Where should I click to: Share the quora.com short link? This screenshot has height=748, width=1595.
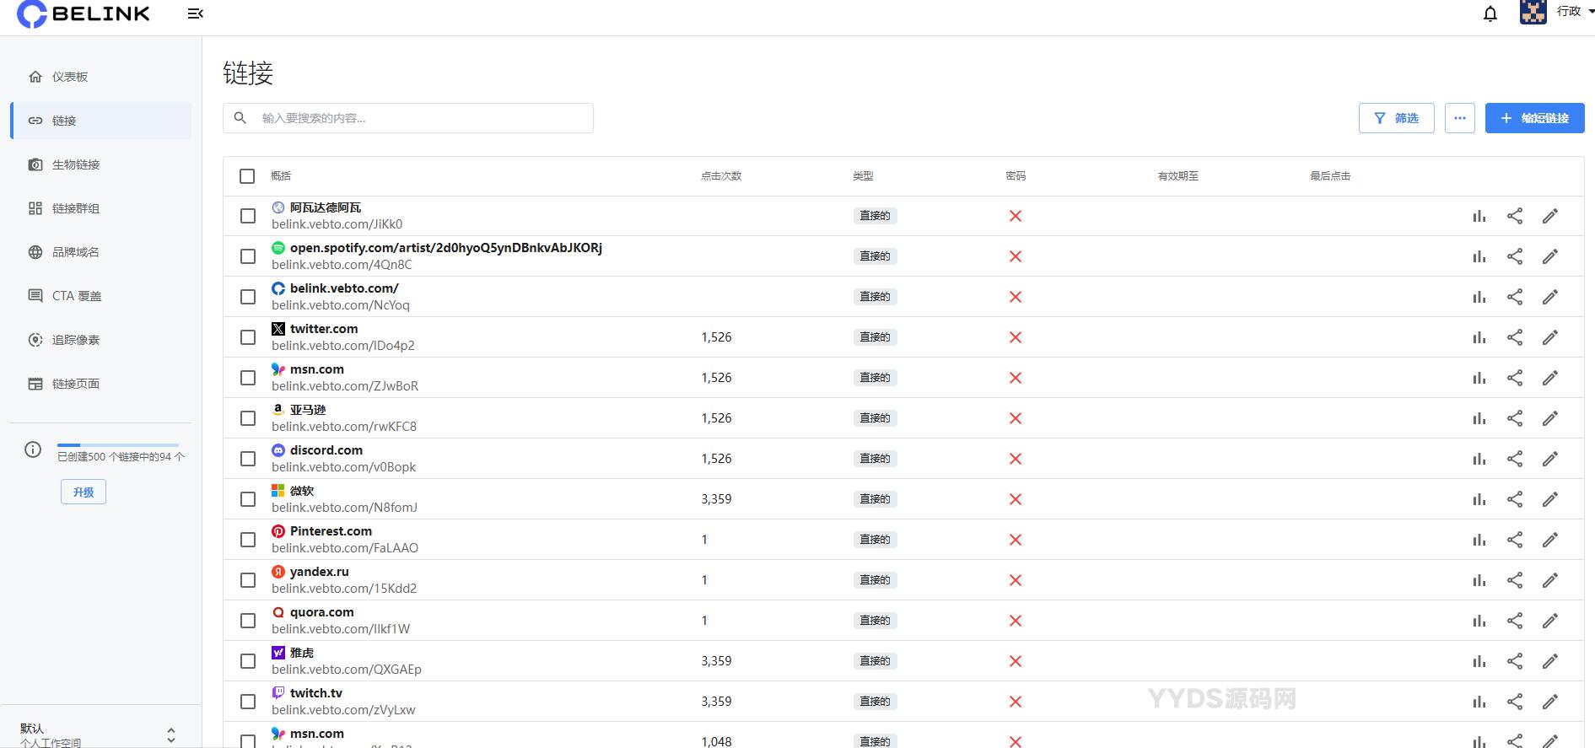click(1515, 621)
